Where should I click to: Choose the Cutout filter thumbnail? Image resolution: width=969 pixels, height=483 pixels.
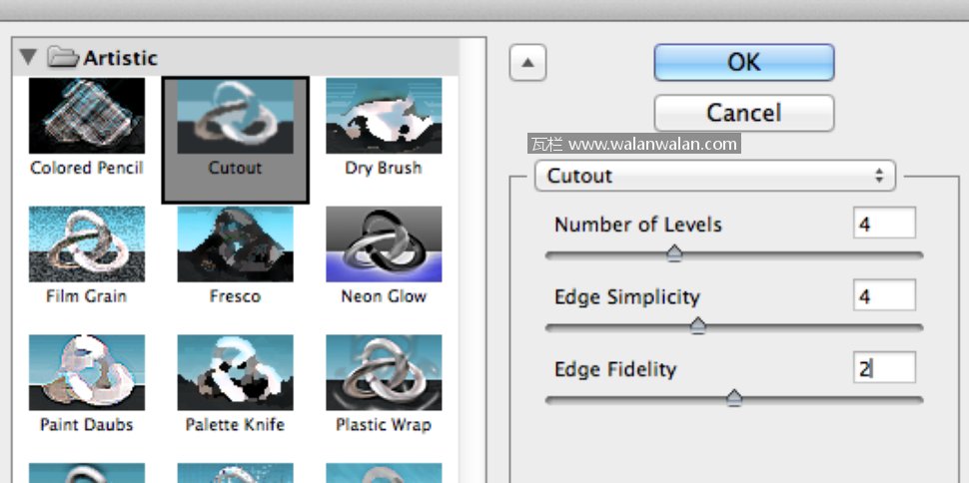236,117
